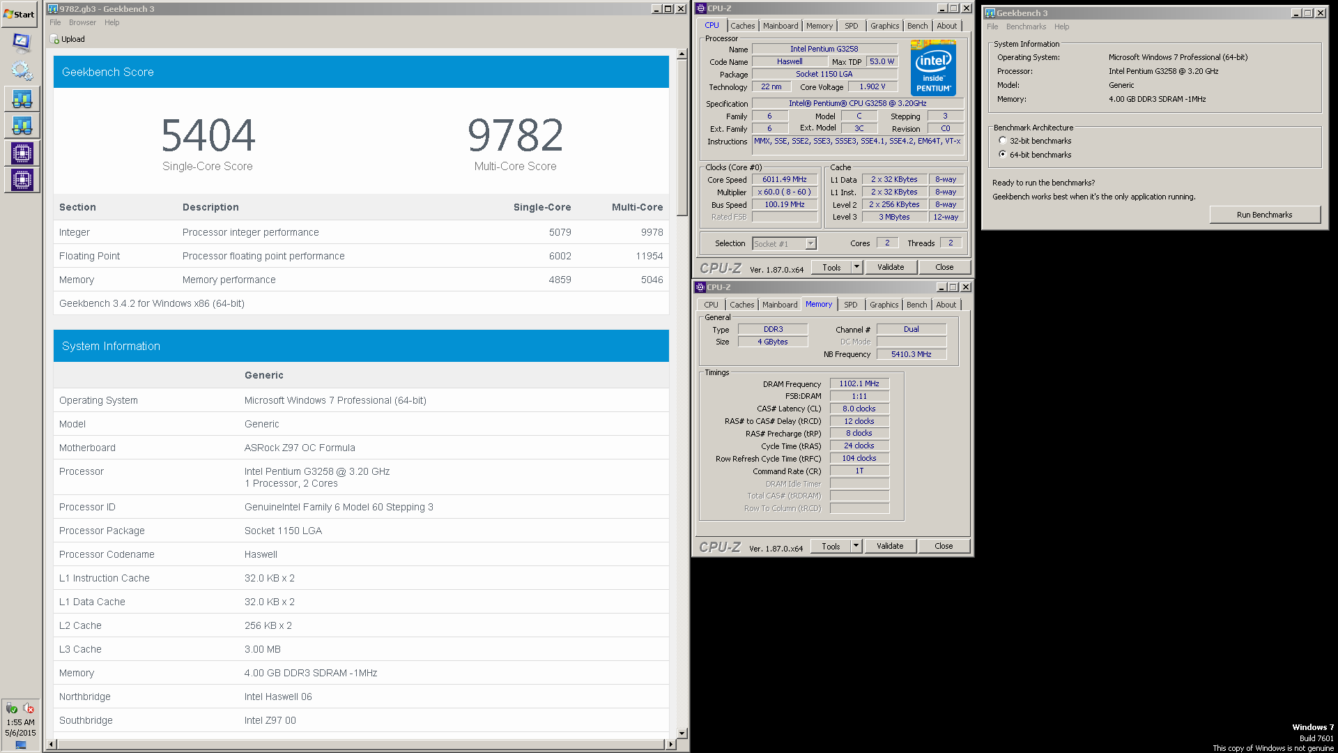The width and height of the screenshot is (1338, 753).
Task: Expand the Tools arrow in the CPU-Z memory window
Action: 856,546
